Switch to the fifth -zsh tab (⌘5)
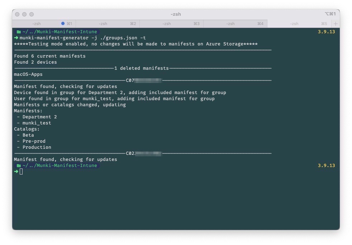This screenshot has height=245, width=352. coord(299,24)
